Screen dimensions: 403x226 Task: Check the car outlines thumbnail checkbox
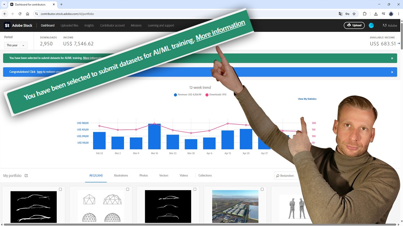click(195, 189)
